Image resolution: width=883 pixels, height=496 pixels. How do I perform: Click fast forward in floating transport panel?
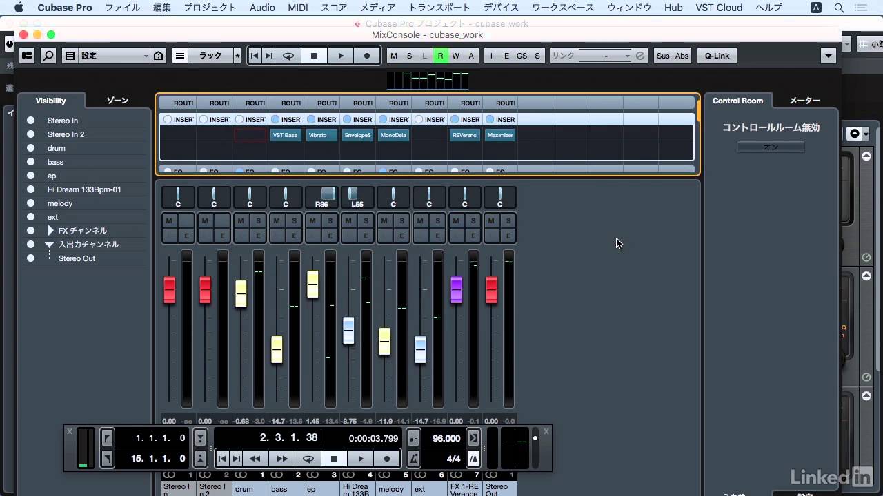tap(281, 458)
